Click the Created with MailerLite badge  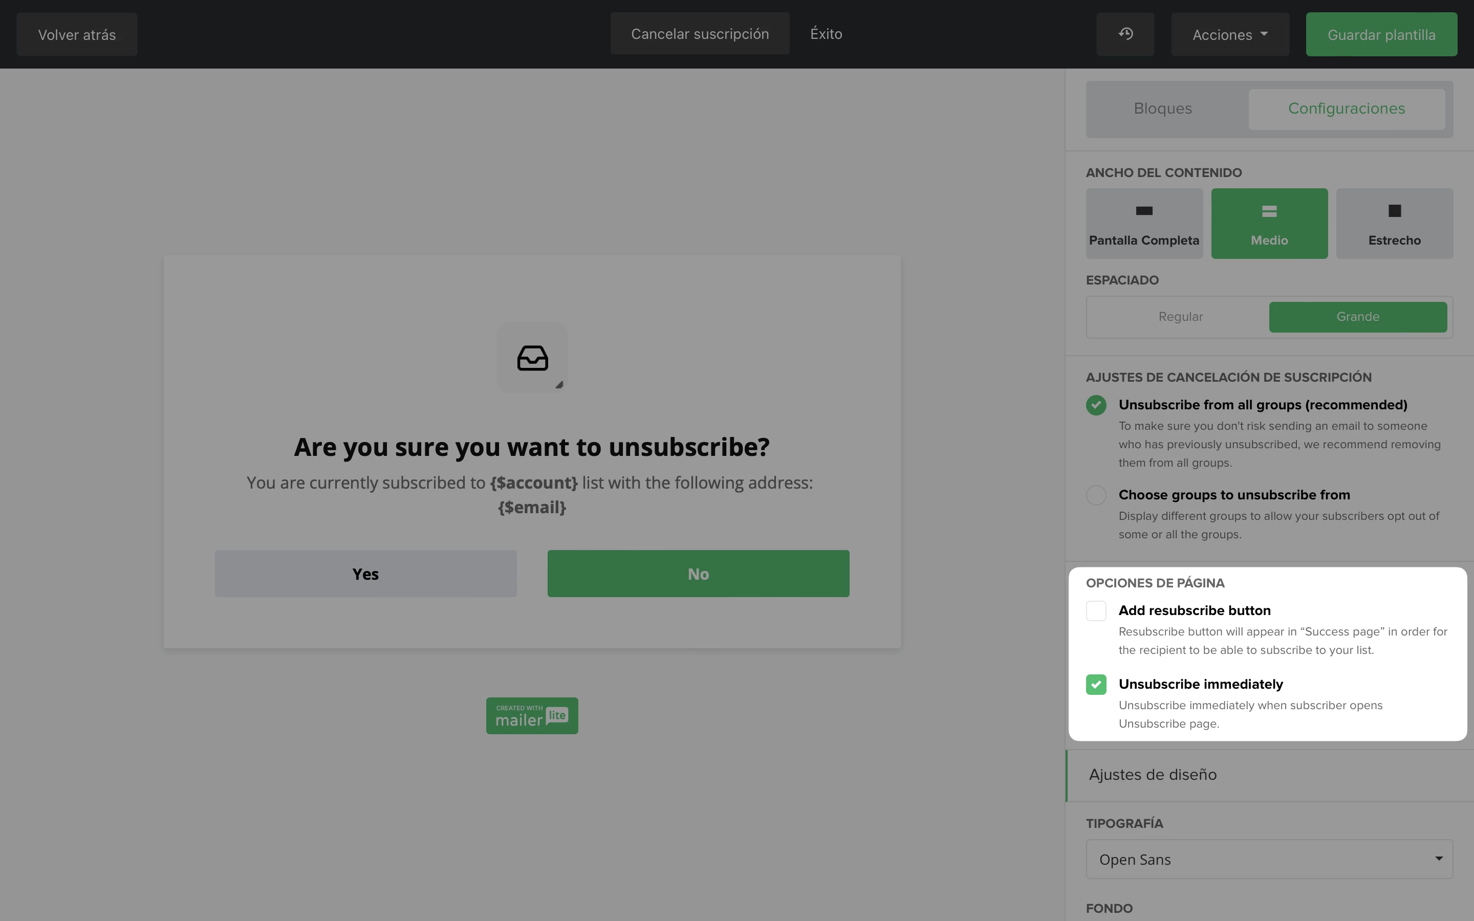coord(532,715)
